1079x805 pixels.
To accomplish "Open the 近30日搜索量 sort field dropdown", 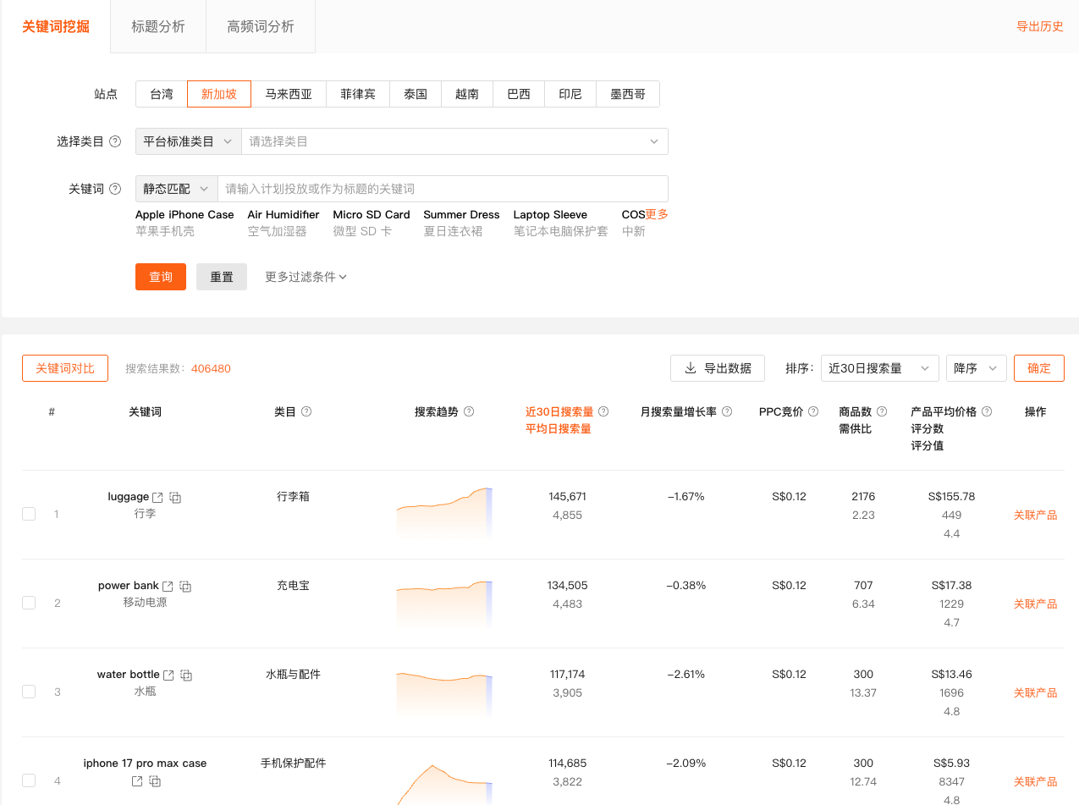I will [x=879, y=368].
